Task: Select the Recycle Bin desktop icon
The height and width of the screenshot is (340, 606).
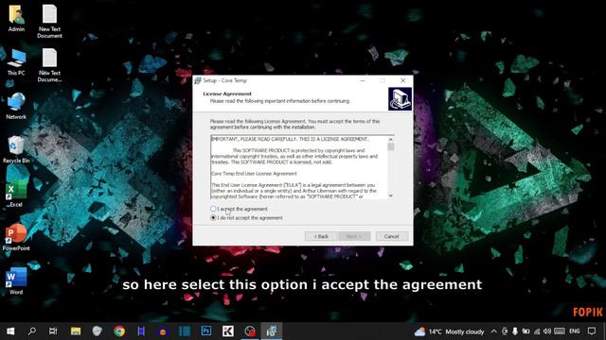Action: tap(16, 150)
